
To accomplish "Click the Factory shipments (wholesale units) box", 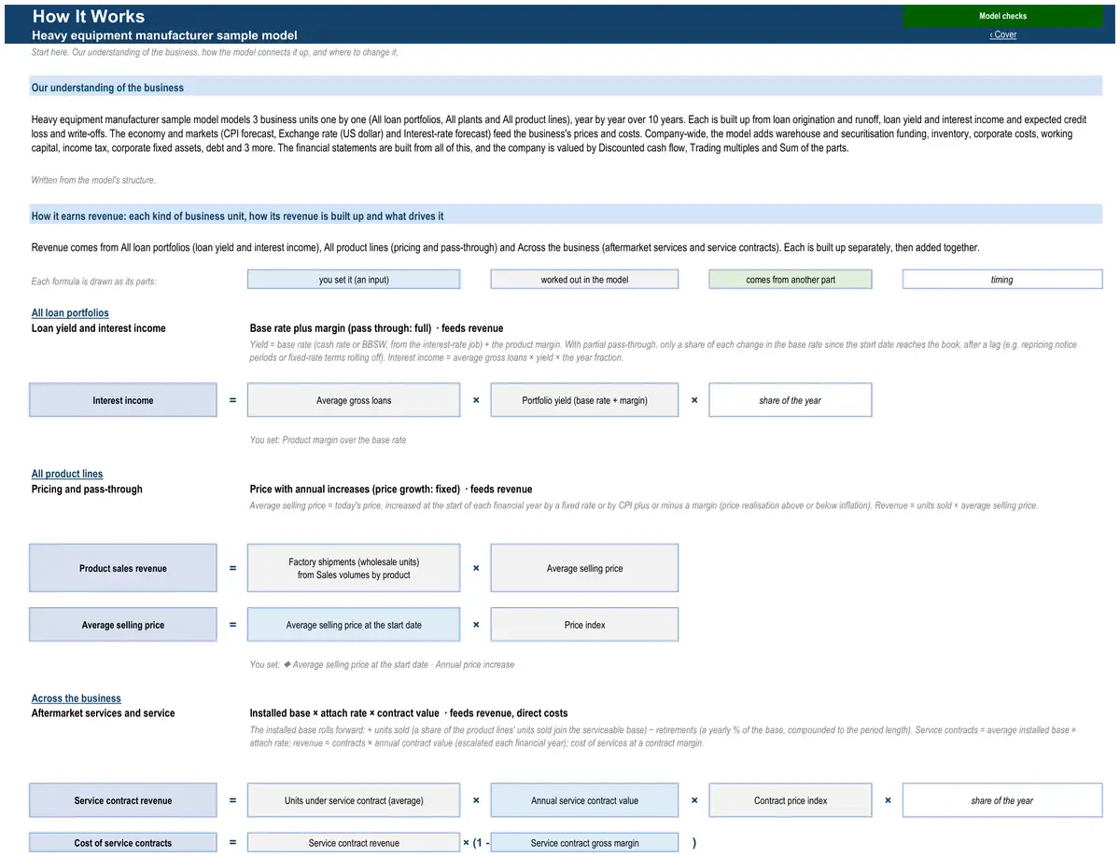I will [354, 568].
